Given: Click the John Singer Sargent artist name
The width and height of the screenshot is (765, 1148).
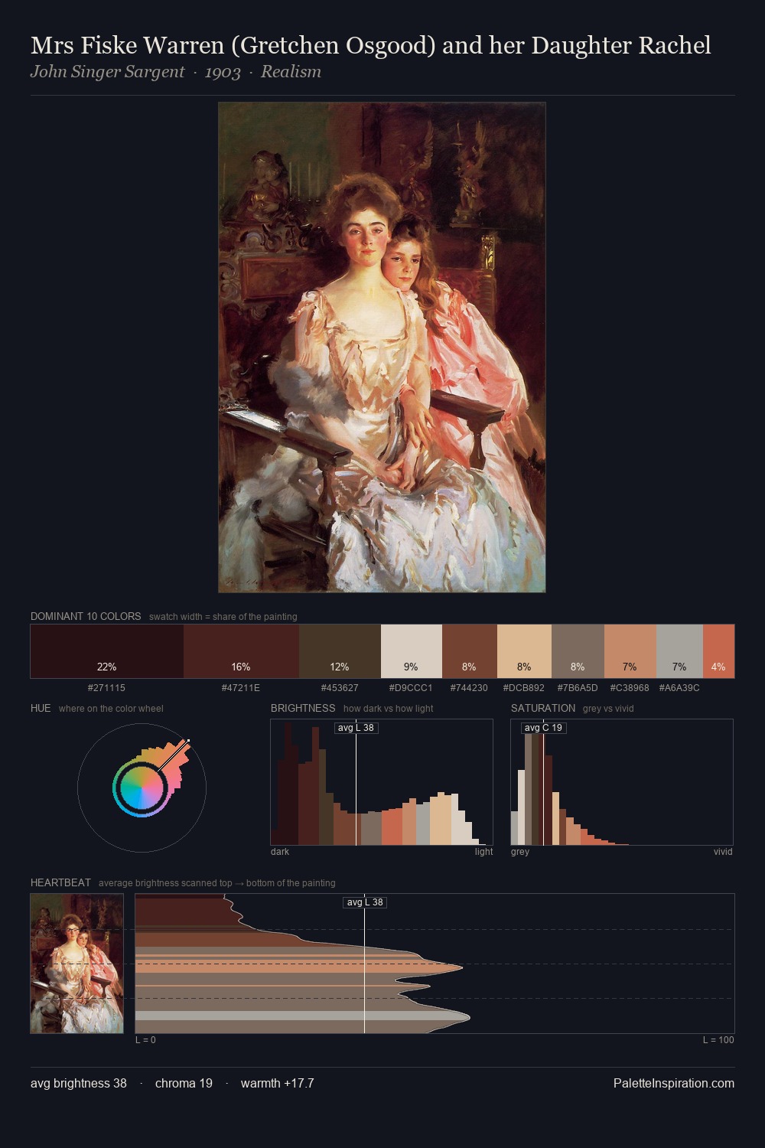Looking at the screenshot, I should [107, 72].
